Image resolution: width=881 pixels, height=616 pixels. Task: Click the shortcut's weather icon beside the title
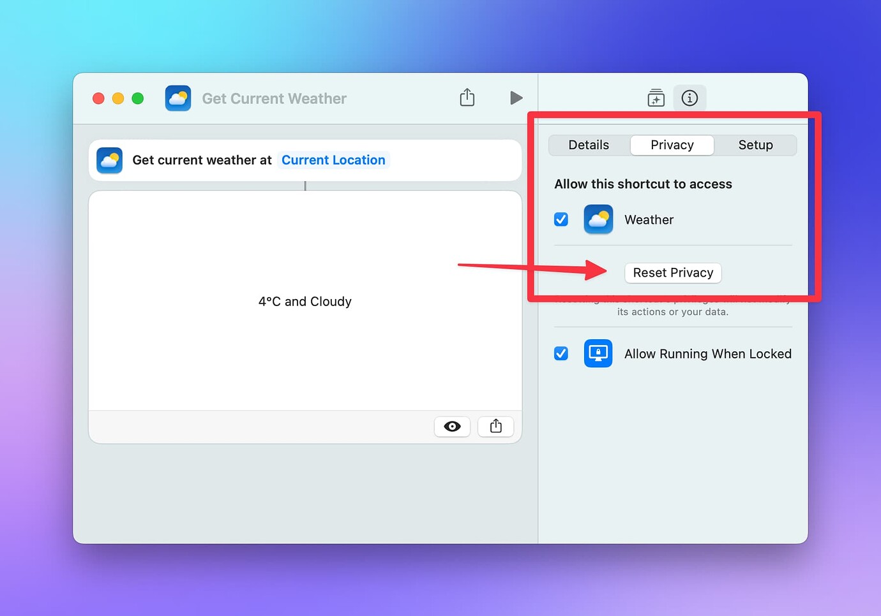[178, 98]
